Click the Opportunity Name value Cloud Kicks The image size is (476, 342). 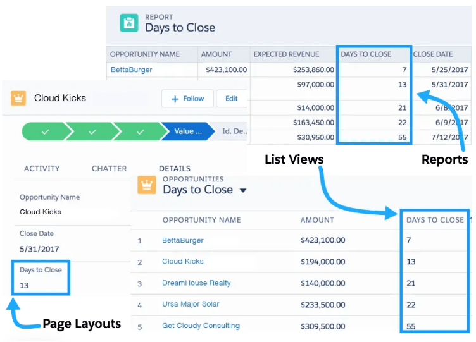[x=41, y=212]
